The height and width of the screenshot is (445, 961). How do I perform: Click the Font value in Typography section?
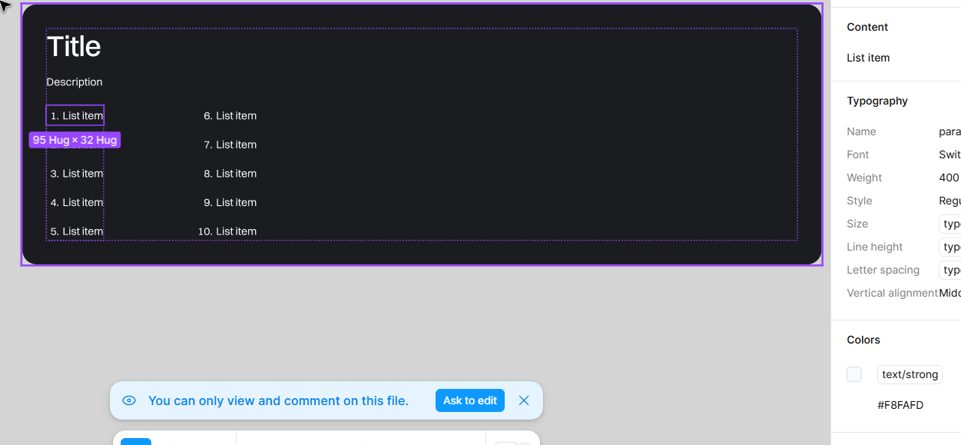949,154
